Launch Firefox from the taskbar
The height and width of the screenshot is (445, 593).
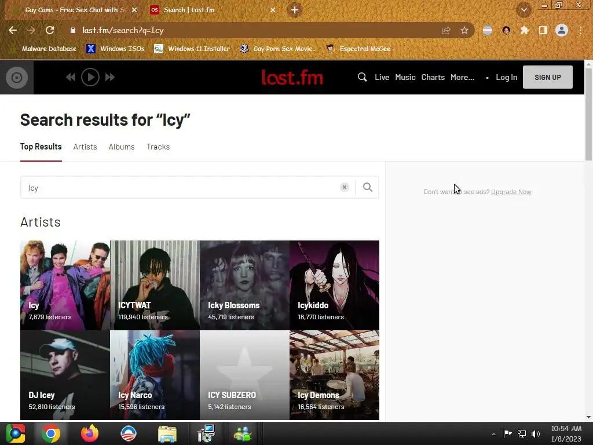90,433
